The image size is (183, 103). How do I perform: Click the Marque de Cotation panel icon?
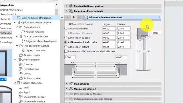71,89
